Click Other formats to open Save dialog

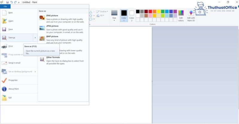click(53, 57)
